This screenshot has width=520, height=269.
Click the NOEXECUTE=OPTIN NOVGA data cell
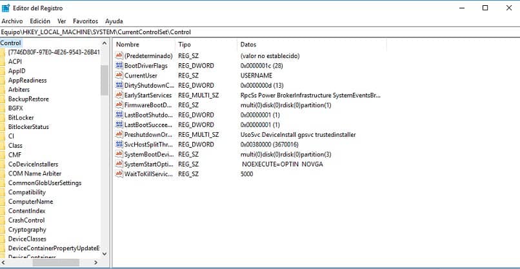(x=283, y=164)
